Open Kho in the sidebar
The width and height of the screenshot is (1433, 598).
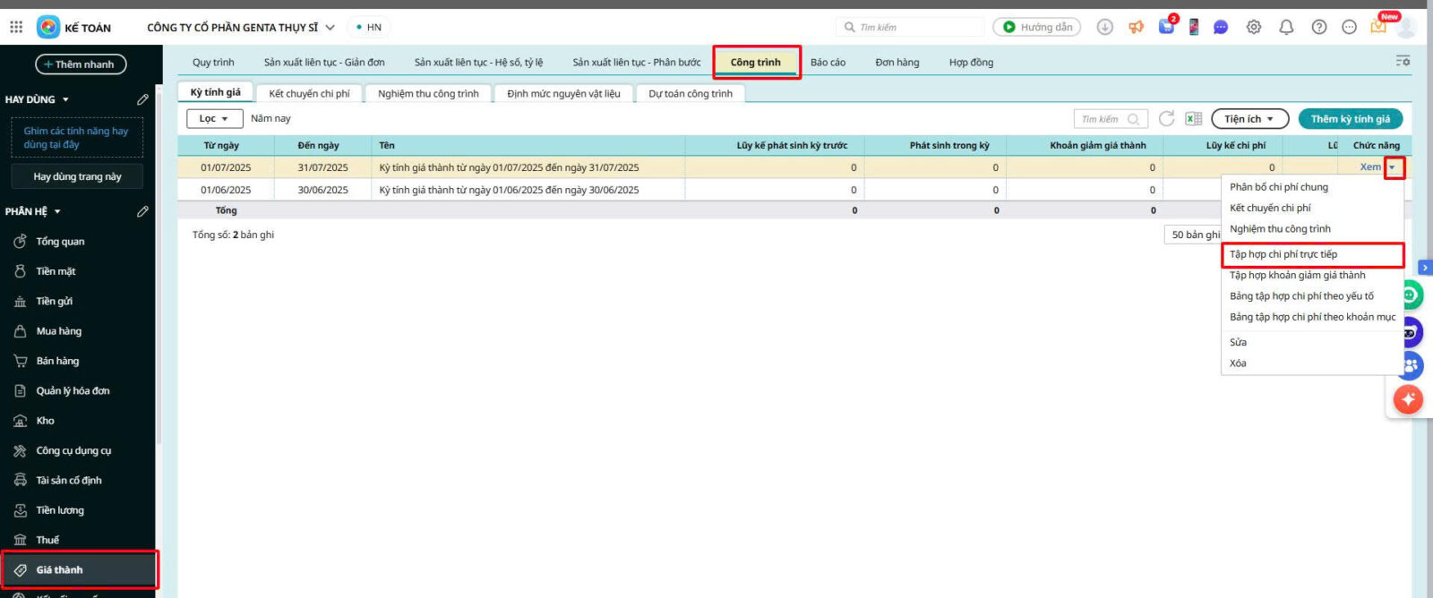[x=46, y=421]
